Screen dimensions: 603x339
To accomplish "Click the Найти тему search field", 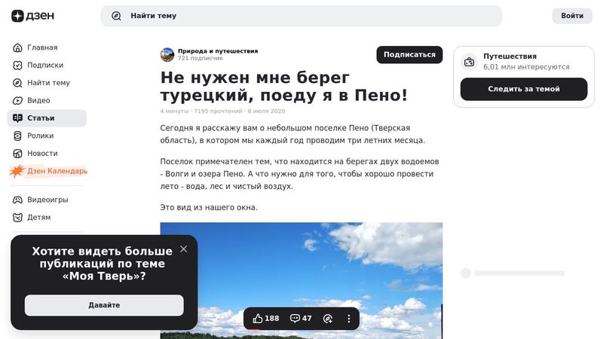I will [x=301, y=16].
